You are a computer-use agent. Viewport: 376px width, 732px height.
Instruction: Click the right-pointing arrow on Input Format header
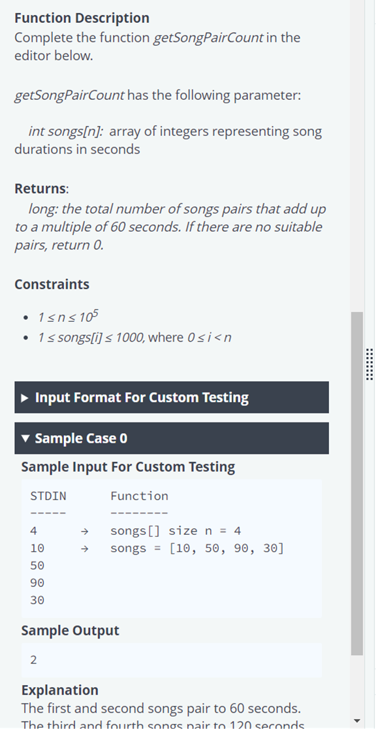[23, 397]
